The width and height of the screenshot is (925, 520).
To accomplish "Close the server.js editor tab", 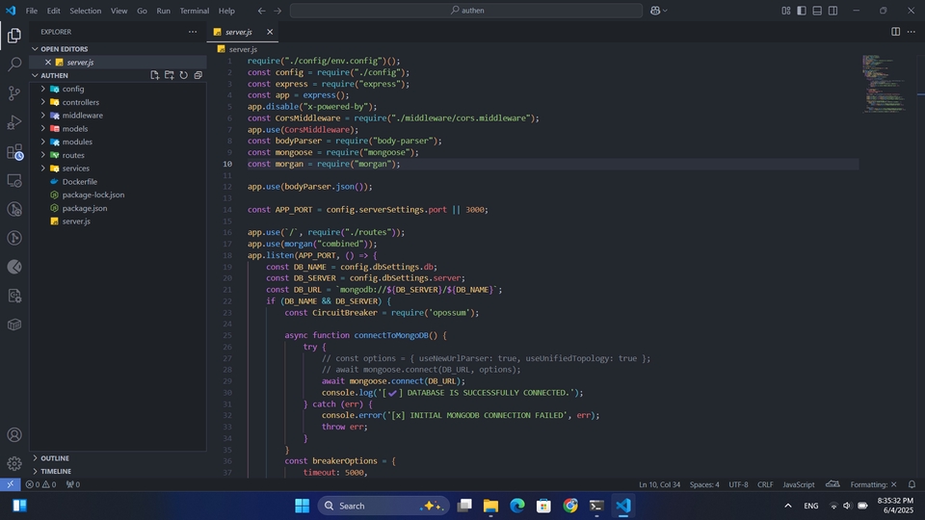I will [x=270, y=32].
